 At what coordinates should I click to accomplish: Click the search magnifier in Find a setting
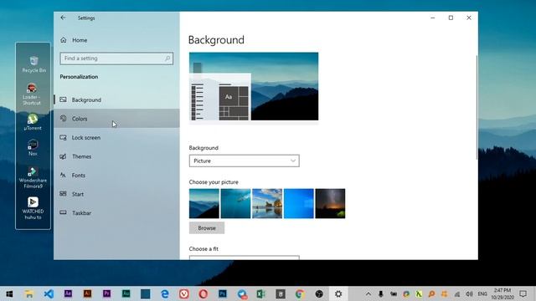click(x=167, y=59)
